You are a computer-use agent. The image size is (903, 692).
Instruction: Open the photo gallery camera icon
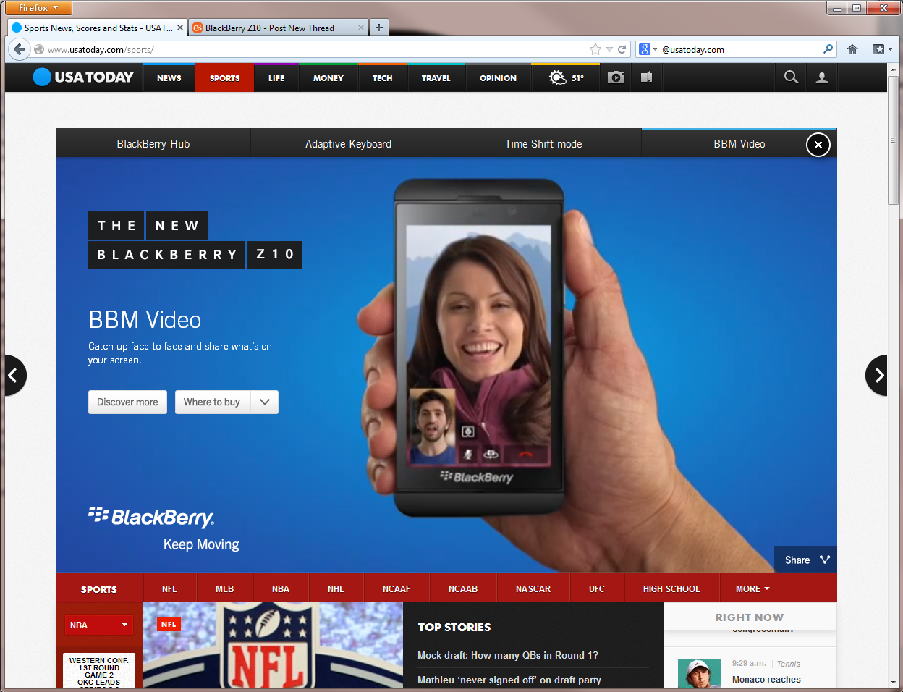click(x=616, y=77)
